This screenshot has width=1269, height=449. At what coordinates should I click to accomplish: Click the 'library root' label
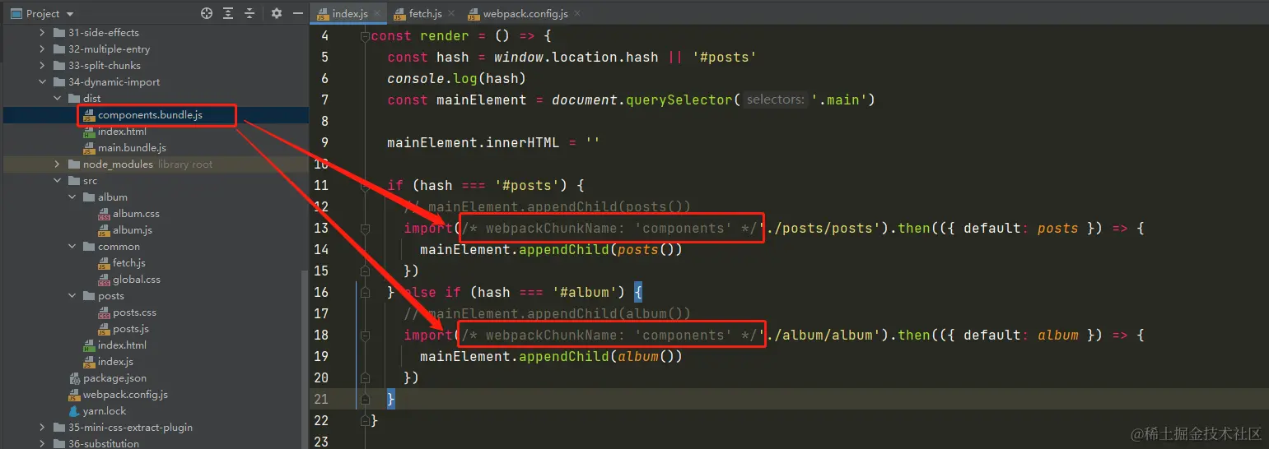185,164
